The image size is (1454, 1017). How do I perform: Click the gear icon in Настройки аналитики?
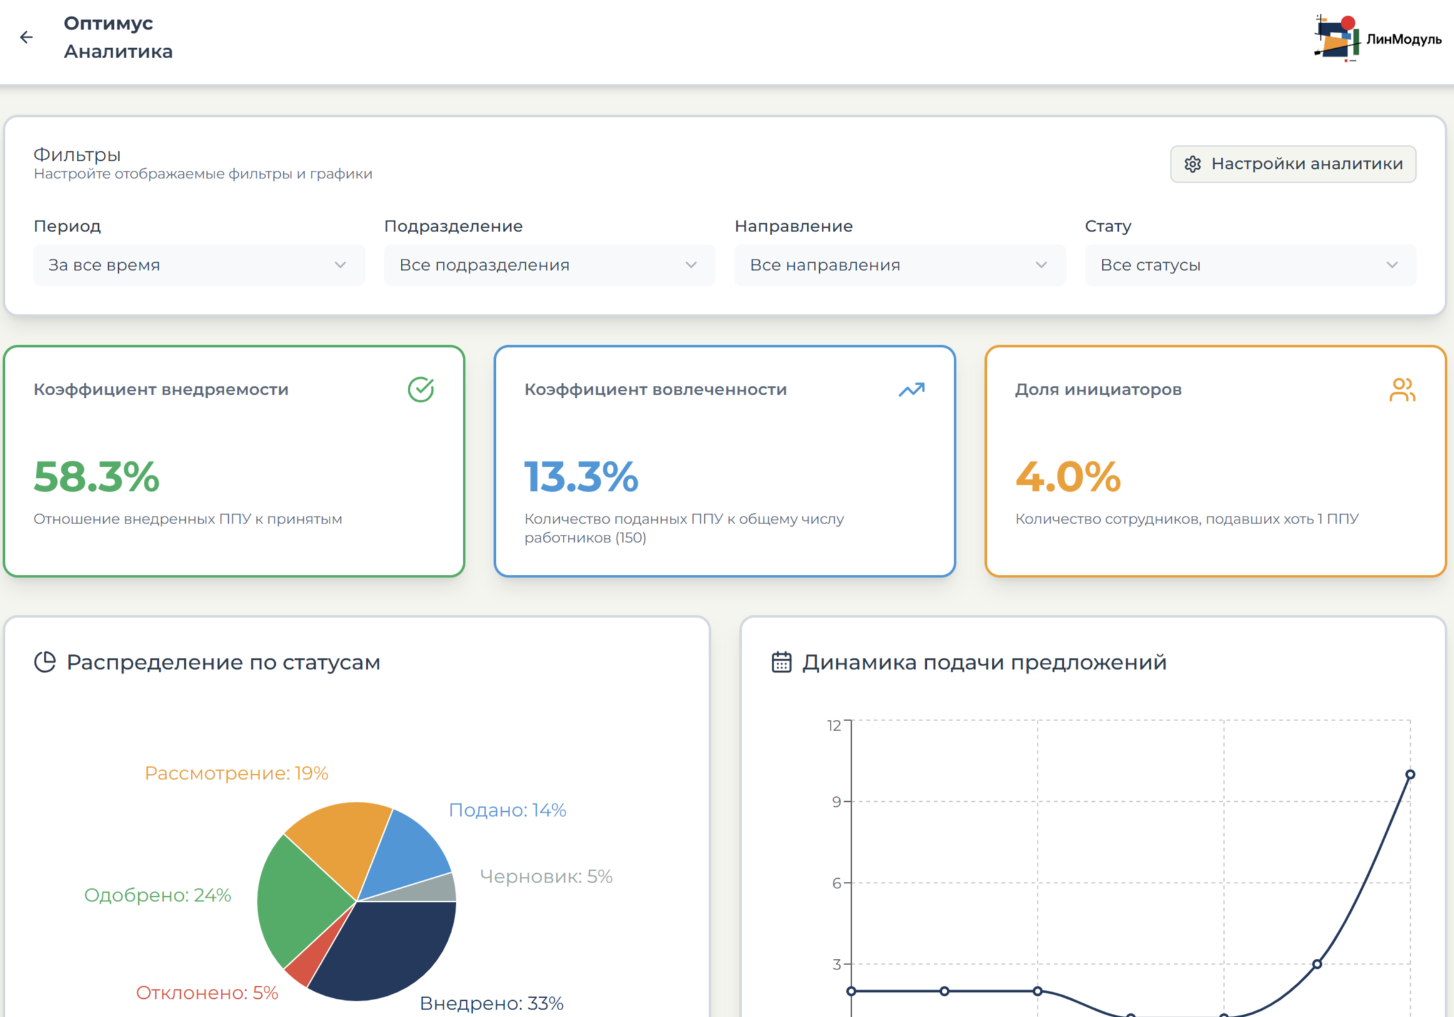pos(1193,164)
